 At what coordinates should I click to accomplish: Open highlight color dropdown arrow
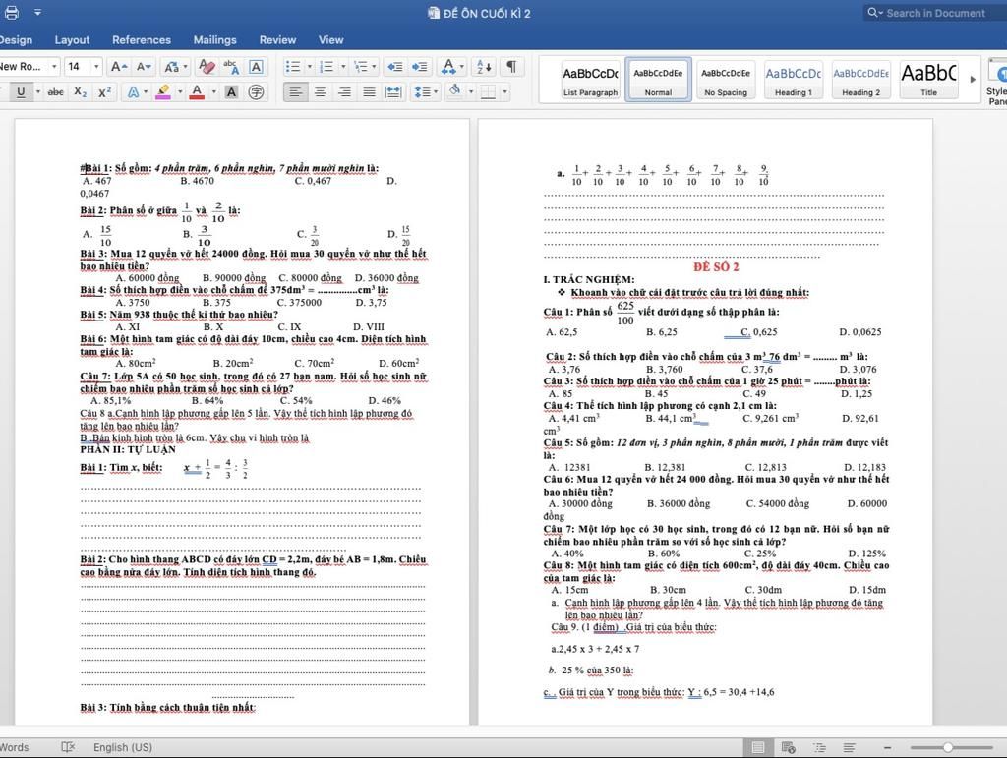180,91
